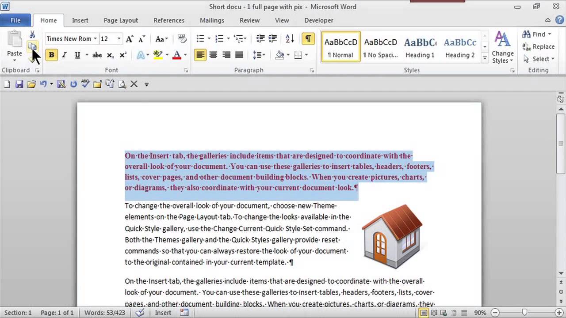Open Customize Quick Access Toolbar dropdown
The image size is (566, 318).
(x=146, y=84)
